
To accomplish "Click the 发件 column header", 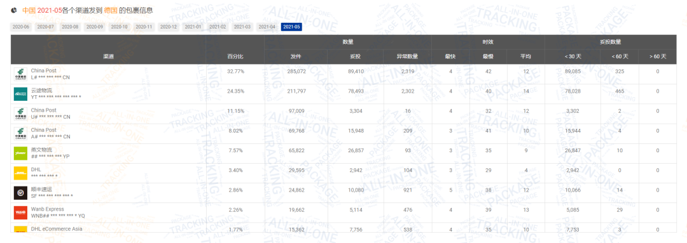I will coord(296,56).
